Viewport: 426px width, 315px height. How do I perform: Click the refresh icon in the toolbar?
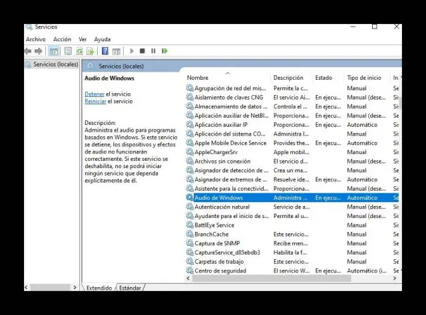[79, 51]
